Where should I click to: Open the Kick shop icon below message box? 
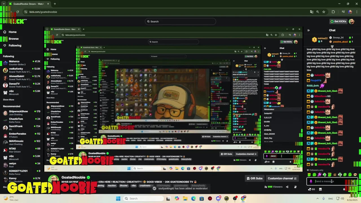pyautogui.click(x=320, y=189)
